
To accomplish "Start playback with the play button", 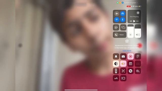I will [x=134, y=21].
